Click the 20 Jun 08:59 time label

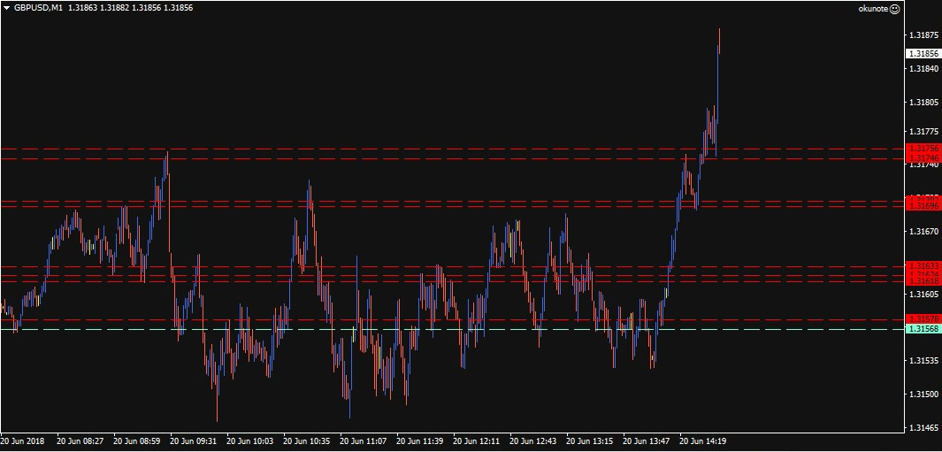pos(136,441)
